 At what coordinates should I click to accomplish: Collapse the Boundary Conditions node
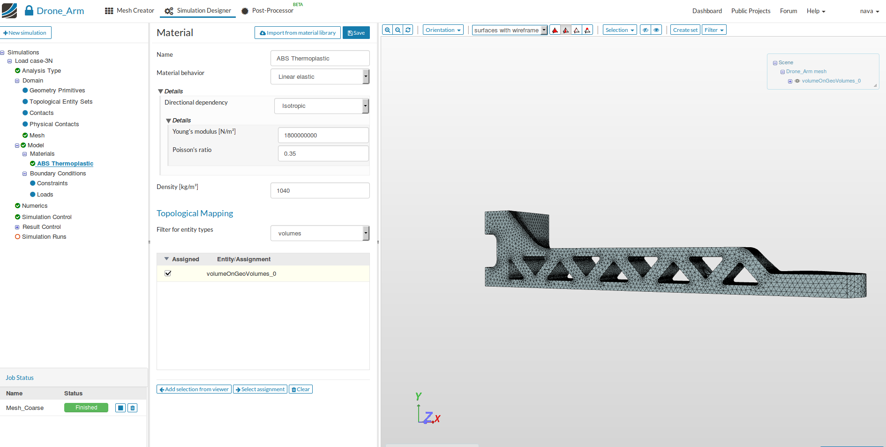[x=24, y=174]
